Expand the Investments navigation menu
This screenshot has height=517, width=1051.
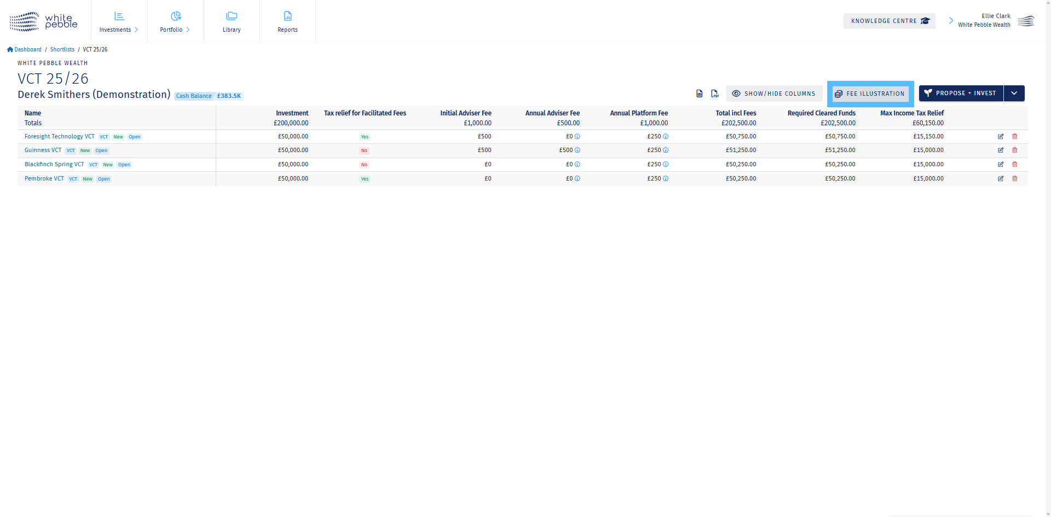119,21
